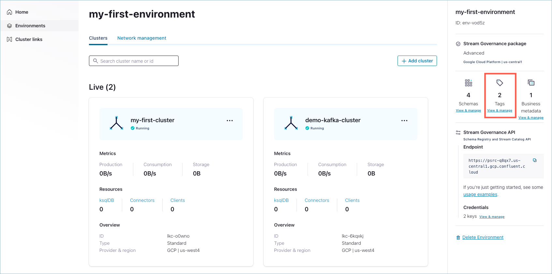552x274 pixels.
Task: Click View & manage beside 2 keys
Action: click(x=492, y=217)
